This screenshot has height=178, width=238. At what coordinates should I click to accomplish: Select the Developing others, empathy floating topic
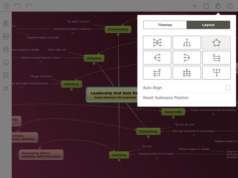pyautogui.click(x=41, y=155)
